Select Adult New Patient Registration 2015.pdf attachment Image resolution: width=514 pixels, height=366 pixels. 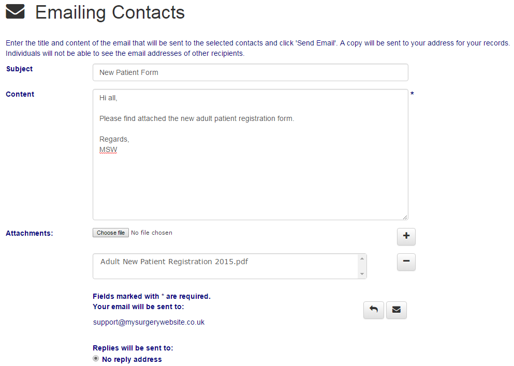174,262
